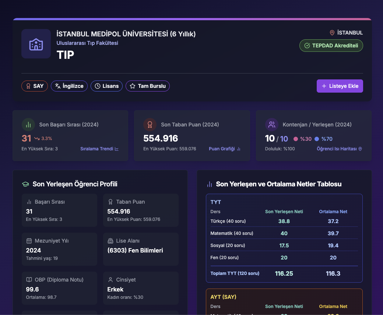Click the (6303) Fen Bilimleri value
This screenshot has height=315, width=383.
coord(135,250)
